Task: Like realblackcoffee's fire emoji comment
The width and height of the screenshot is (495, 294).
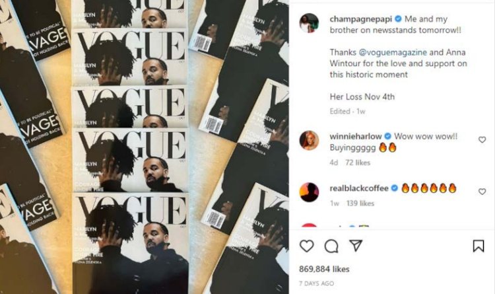Action: [x=482, y=192]
